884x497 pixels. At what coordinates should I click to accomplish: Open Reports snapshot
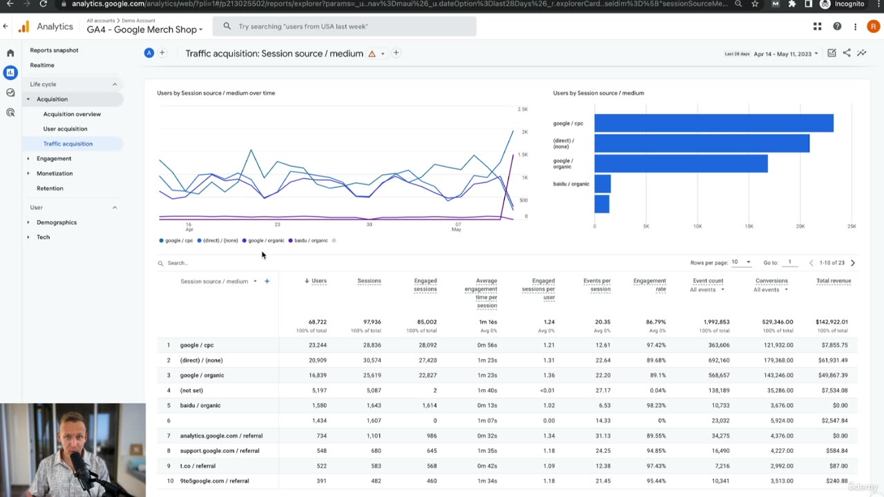[54, 50]
